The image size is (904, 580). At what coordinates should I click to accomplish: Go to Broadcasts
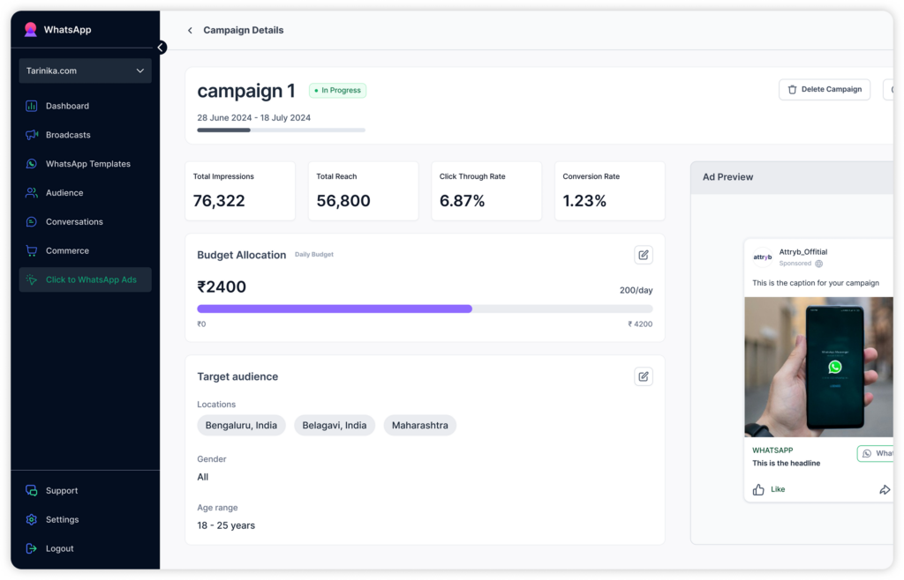[x=68, y=135]
